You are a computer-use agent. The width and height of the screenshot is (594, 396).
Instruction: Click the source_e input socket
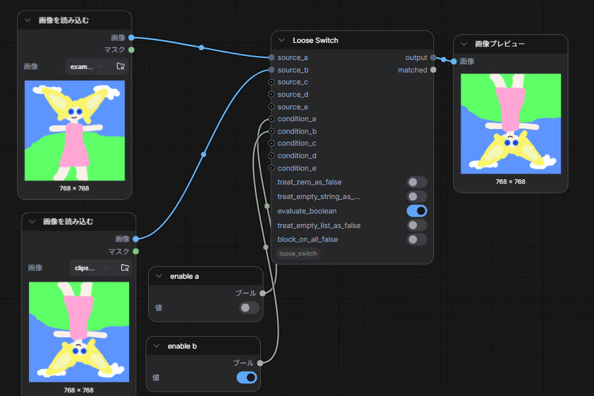[x=271, y=107]
